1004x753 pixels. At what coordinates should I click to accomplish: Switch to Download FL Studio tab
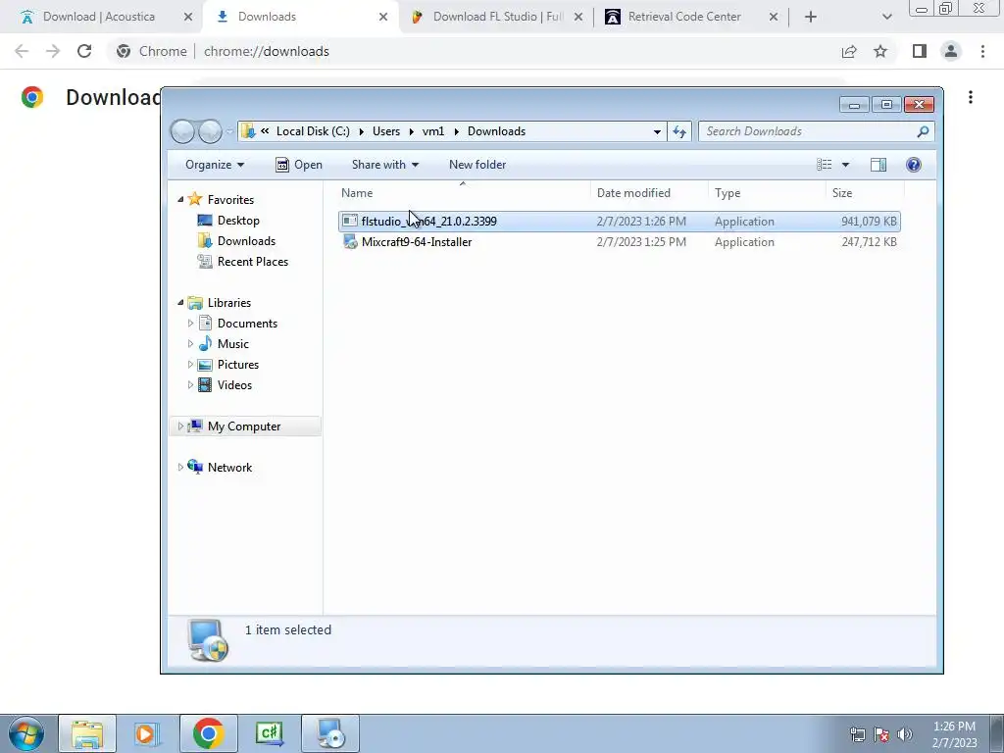(x=497, y=17)
